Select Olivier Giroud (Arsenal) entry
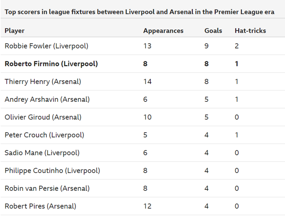This screenshot has width=285, height=220. [43, 117]
